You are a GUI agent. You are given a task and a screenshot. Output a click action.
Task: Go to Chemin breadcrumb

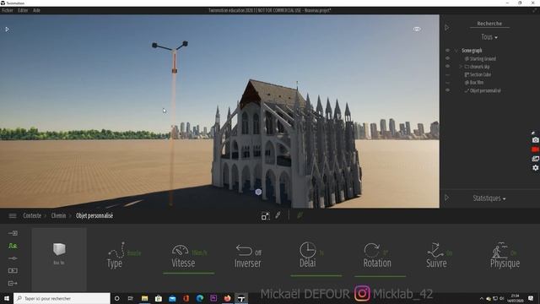pos(58,216)
